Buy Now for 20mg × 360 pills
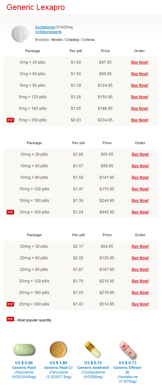Screen dimensions: 162x388 click(140, 304)
